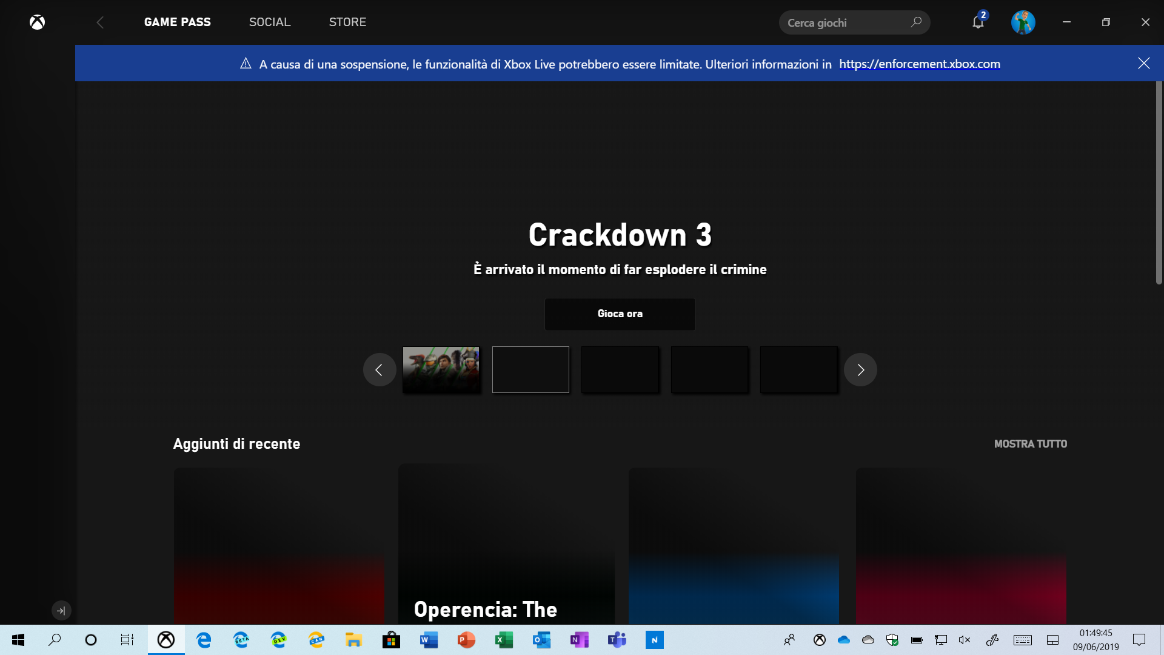Click the battery tray icon
Viewport: 1164px width, 655px height.
tap(917, 640)
